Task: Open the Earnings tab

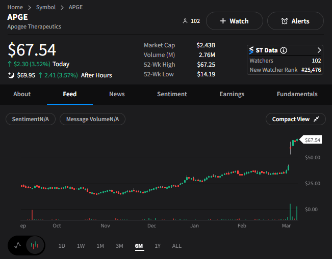Action: 232,94
